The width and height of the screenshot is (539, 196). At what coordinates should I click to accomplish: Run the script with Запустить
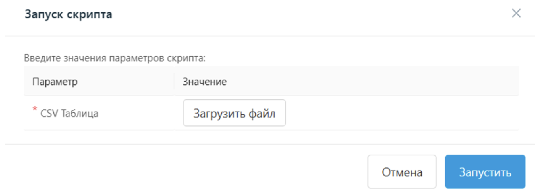(x=485, y=171)
